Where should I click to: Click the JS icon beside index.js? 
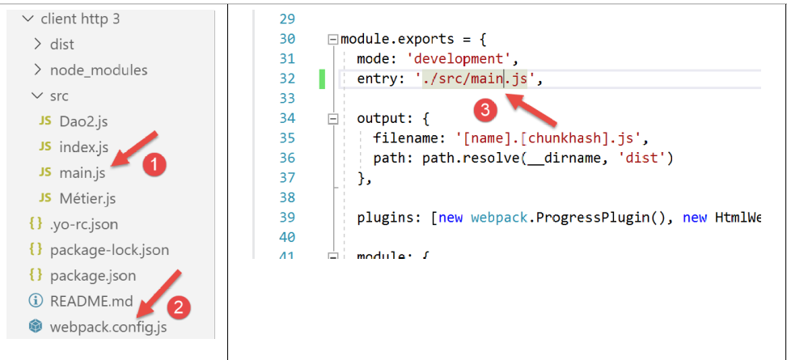click(44, 147)
